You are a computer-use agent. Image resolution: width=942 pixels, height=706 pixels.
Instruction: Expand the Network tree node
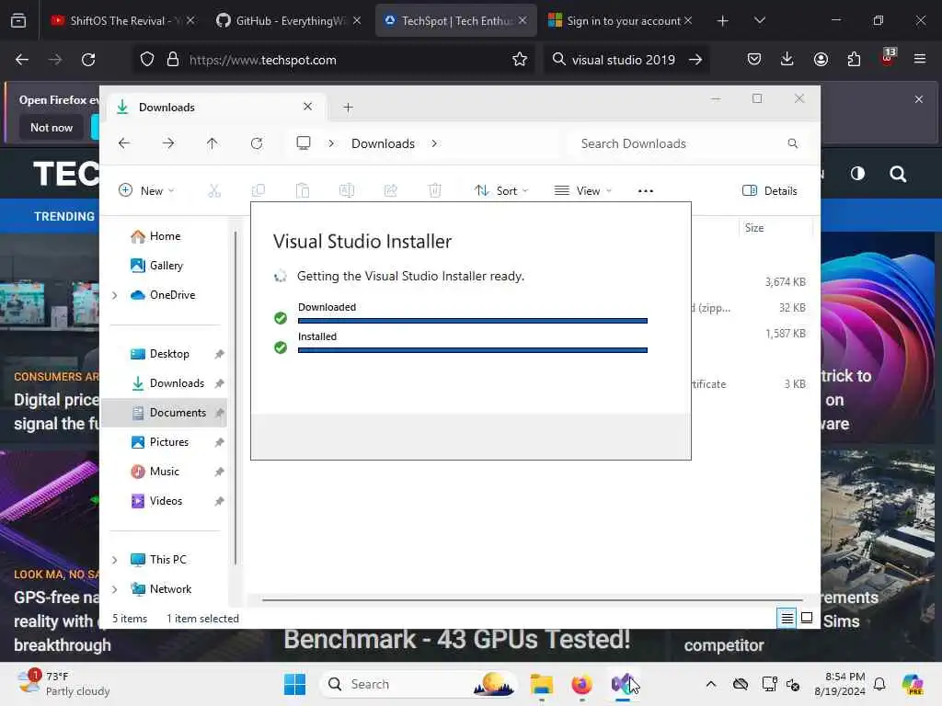[114, 589]
